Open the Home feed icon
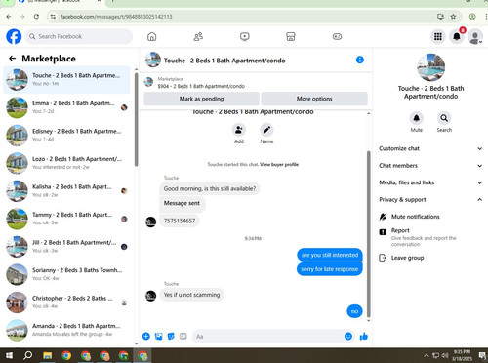Image resolution: width=488 pixels, height=363 pixels. 151,36
